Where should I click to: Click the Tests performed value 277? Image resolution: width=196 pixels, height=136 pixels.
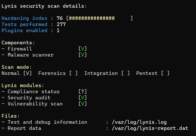[61, 24]
